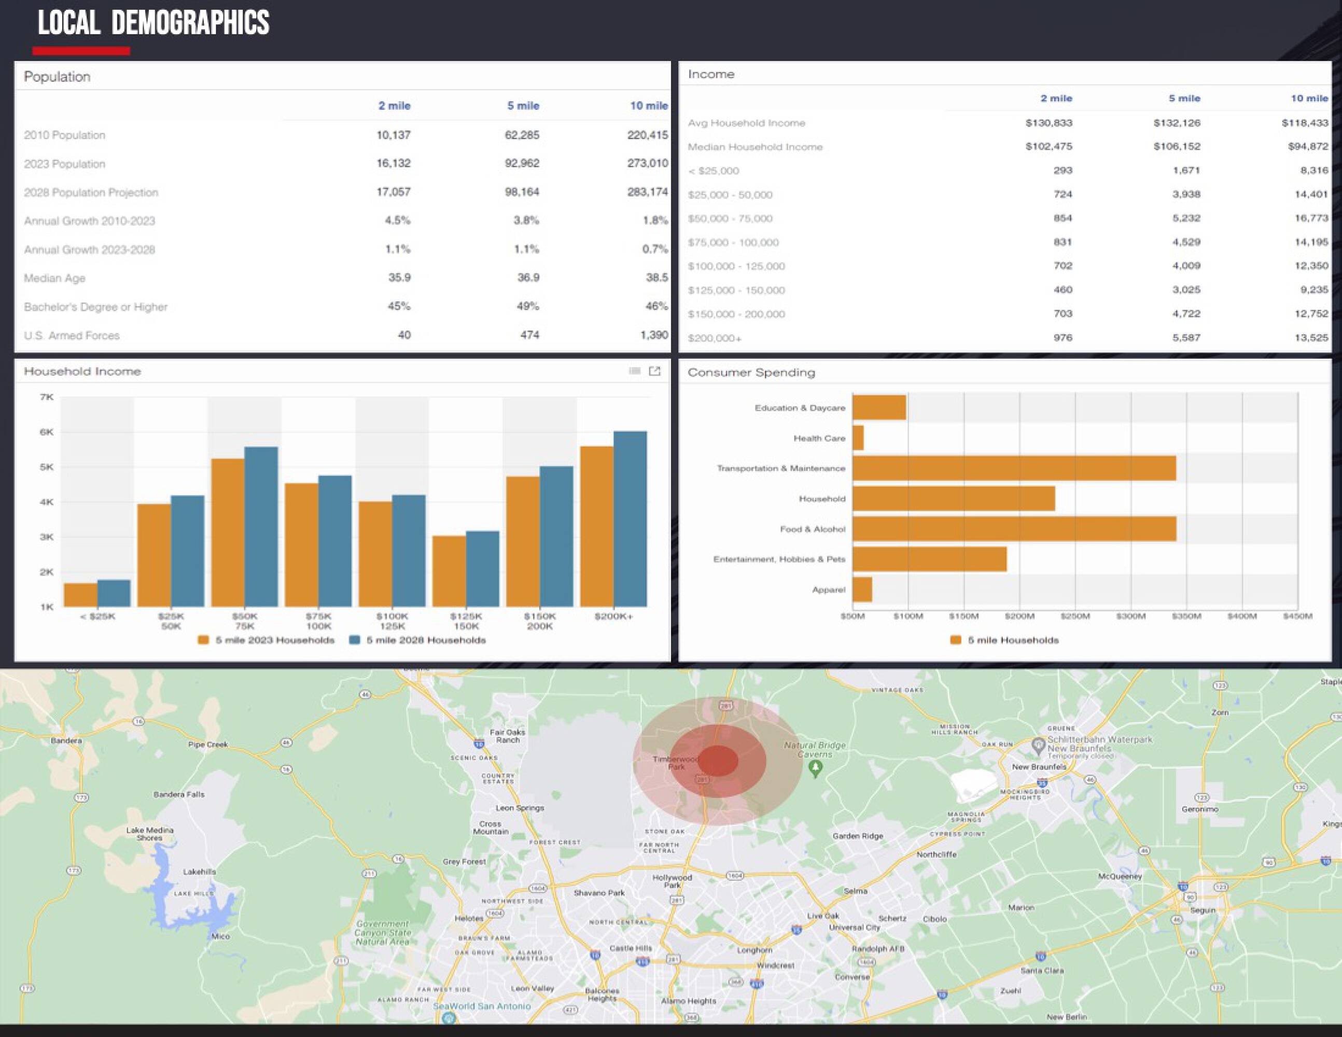The image size is (1342, 1037).
Task: Click the Interstate 10 shield near Seguin
Action: [1183, 886]
